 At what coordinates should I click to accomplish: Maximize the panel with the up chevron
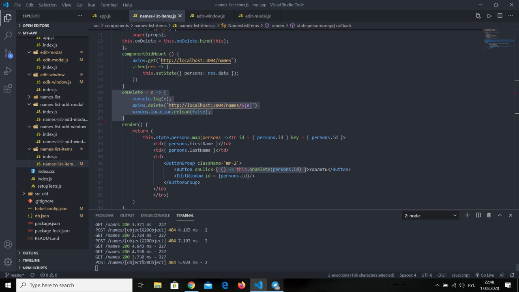click(500, 215)
